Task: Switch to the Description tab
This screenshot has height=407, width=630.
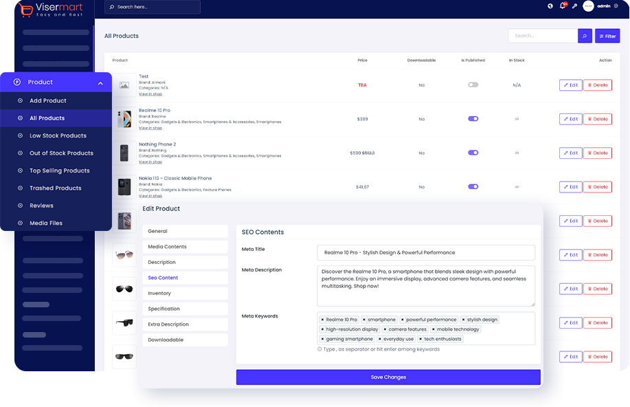Action: [x=185, y=262]
